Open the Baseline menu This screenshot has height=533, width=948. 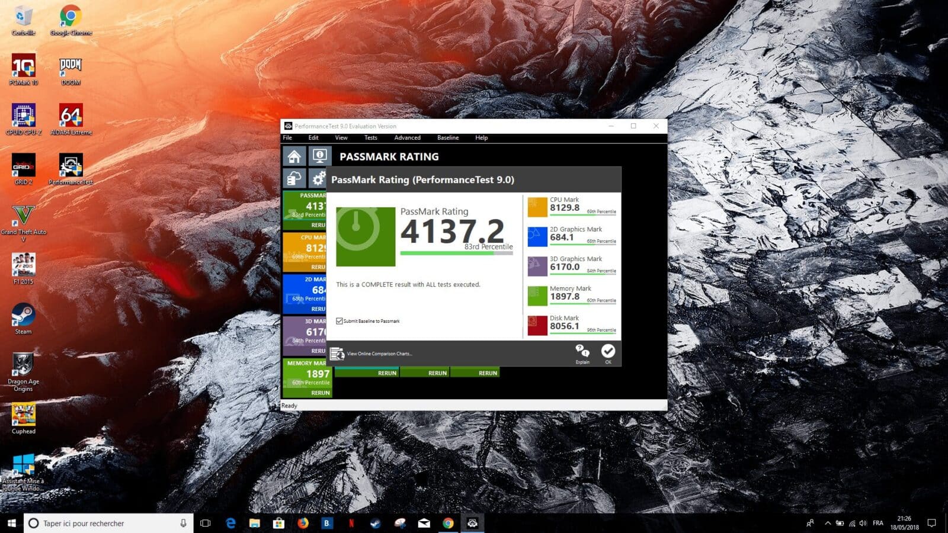[x=448, y=137]
